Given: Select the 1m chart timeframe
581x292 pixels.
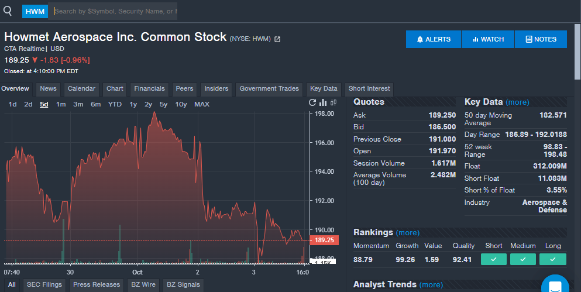Looking at the screenshot, I should (61, 104).
